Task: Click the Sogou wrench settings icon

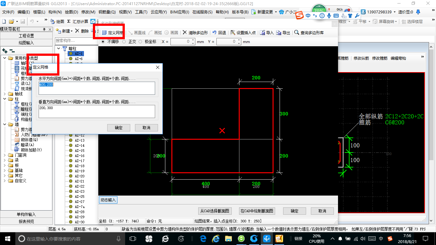Action: 357,15
